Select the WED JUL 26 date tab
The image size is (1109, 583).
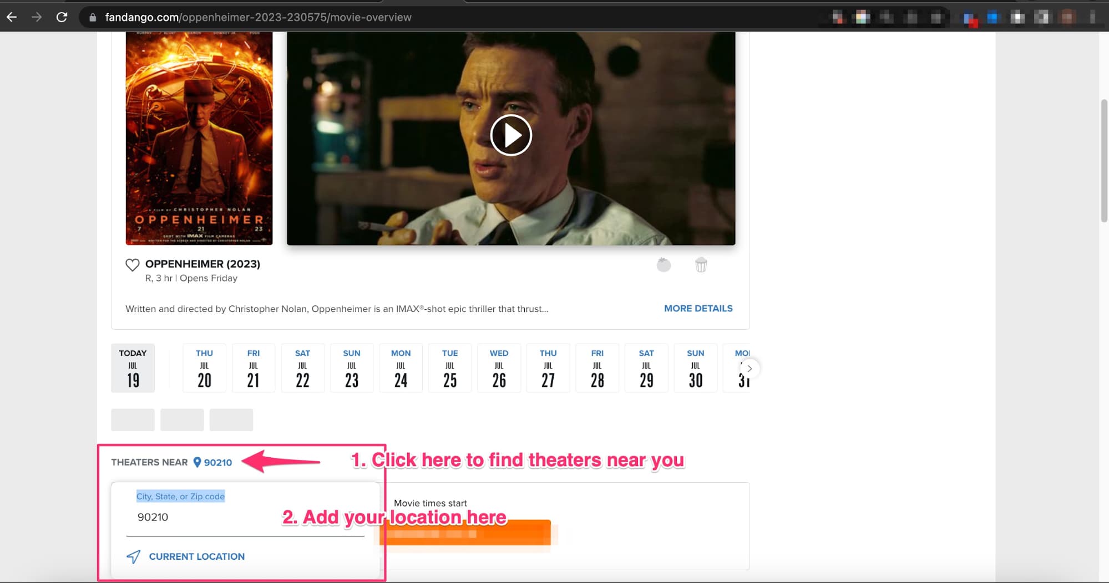pyautogui.click(x=499, y=368)
